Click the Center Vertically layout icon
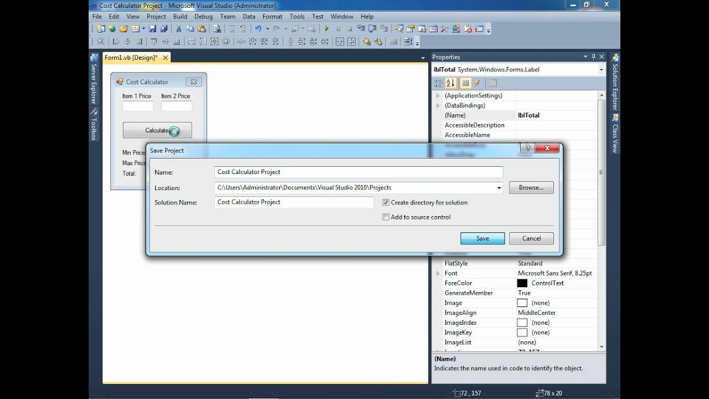The image size is (709, 399). pos(351,42)
